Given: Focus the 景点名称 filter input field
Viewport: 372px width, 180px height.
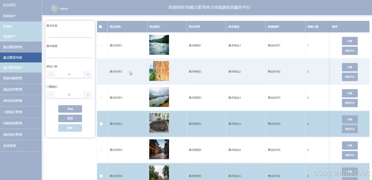Looking at the screenshot, I should tap(69, 34).
